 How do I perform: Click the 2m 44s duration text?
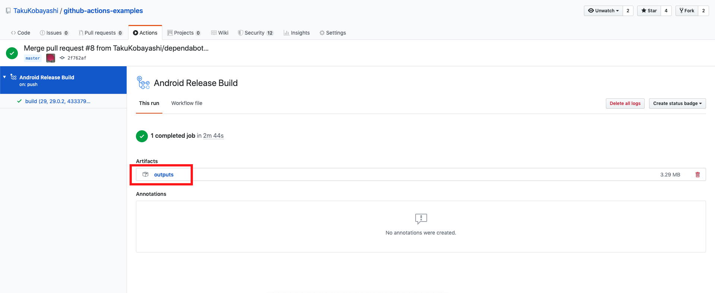pyautogui.click(x=213, y=136)
